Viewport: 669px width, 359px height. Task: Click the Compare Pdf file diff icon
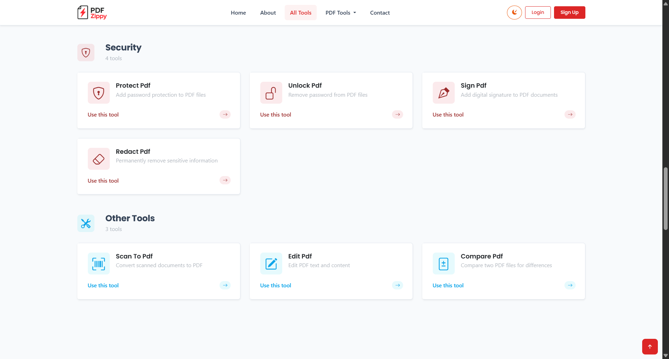pyautogui.click(x=444, y=264)
